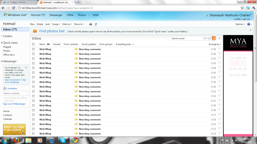This screenshot has width=257, height=144.
Task: Open the Chrome wrench settings menu
Action: (x=254, y=8)
